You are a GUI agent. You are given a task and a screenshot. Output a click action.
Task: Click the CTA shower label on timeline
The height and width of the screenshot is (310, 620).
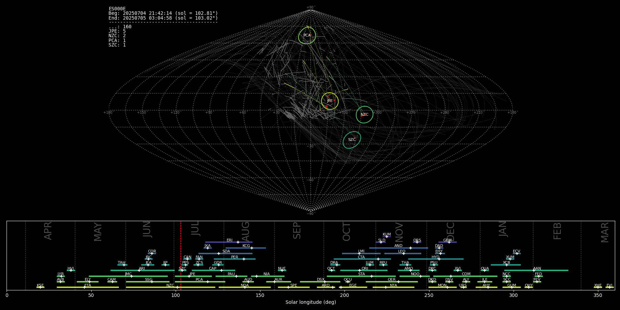click(361, 257)
